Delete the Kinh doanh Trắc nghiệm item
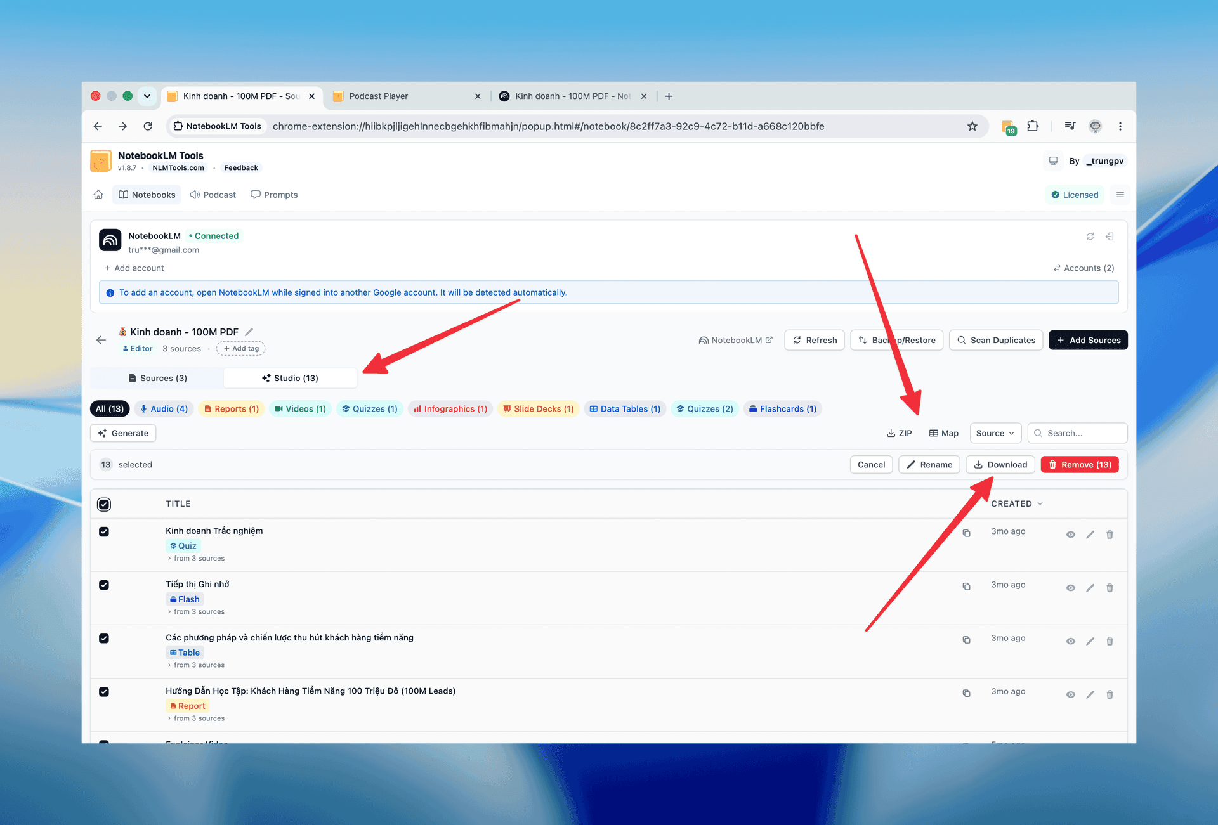This screenshot has height=825, width=1218. (x=1110, y=535)
